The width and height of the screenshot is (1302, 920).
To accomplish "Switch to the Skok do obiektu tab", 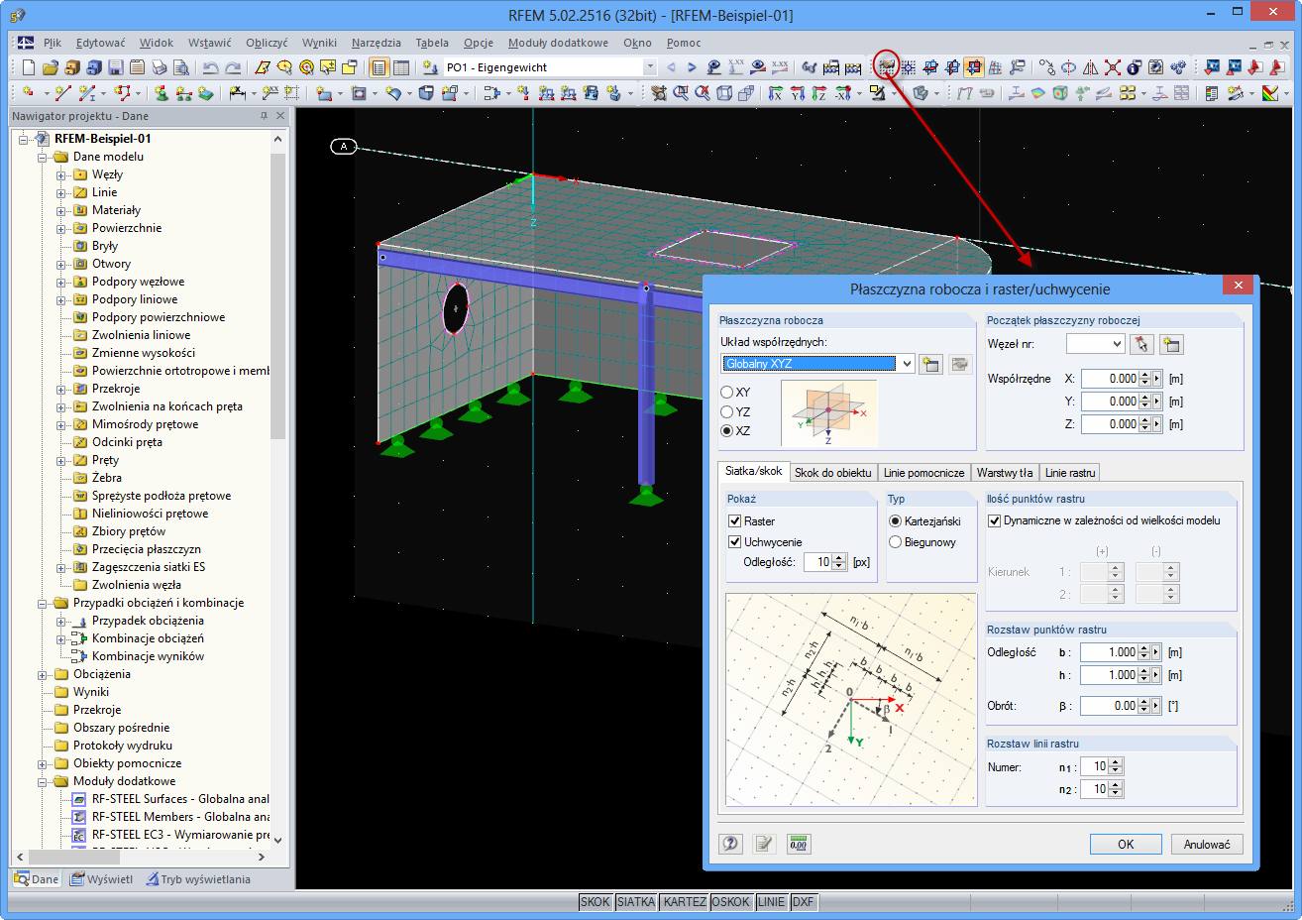I will (833, 473).
